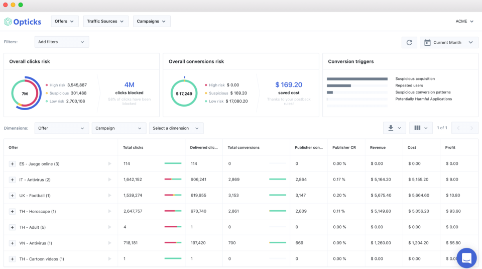Click the overall clicks risk donut chart

pyautogui.click(x=25, y=94)
